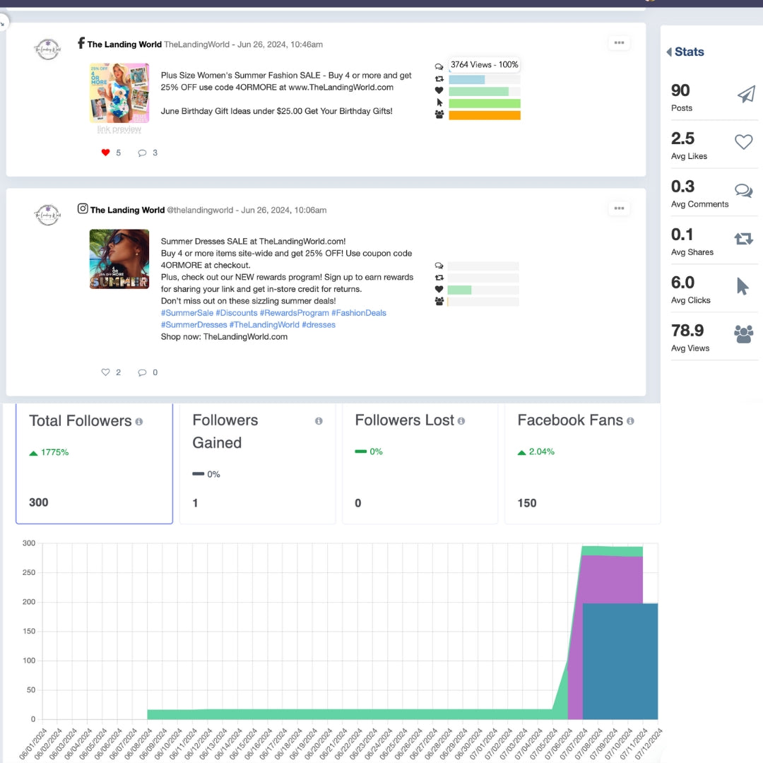763x763 pixels.
Task: Click red heart on Facebook post
Action: click(106, 153)
